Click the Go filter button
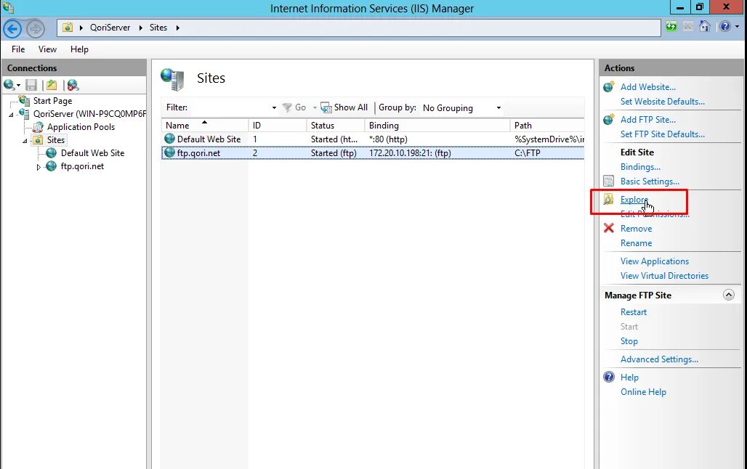The image size is (747, 469). (294, 107)
